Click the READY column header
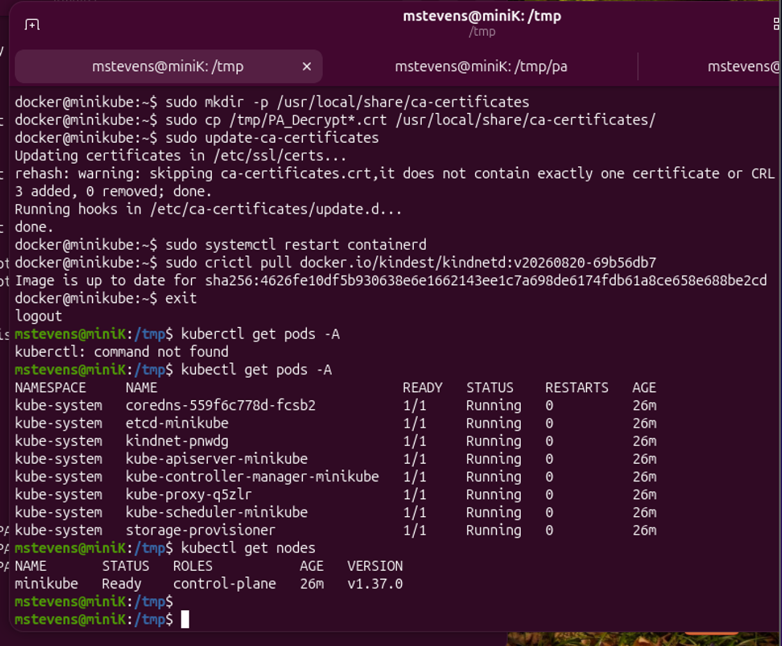The width and height of the screenshot is (782, 646). [423, 388]
